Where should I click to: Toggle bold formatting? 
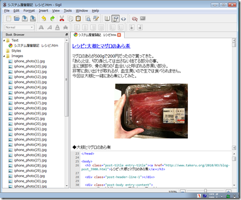[41, 28]
